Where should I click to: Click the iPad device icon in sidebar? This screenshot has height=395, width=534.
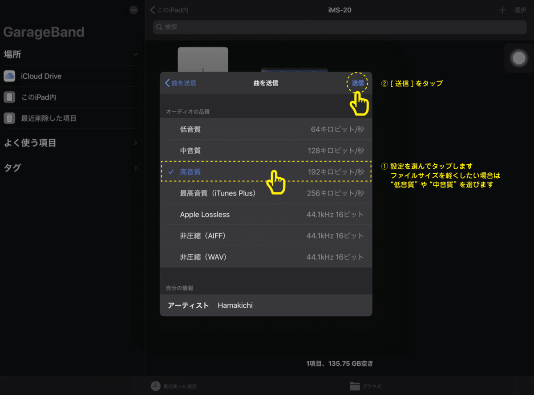[9, 97]
